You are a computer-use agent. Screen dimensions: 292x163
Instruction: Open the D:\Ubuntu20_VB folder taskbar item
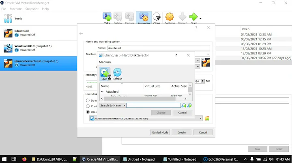pos(50,159)
